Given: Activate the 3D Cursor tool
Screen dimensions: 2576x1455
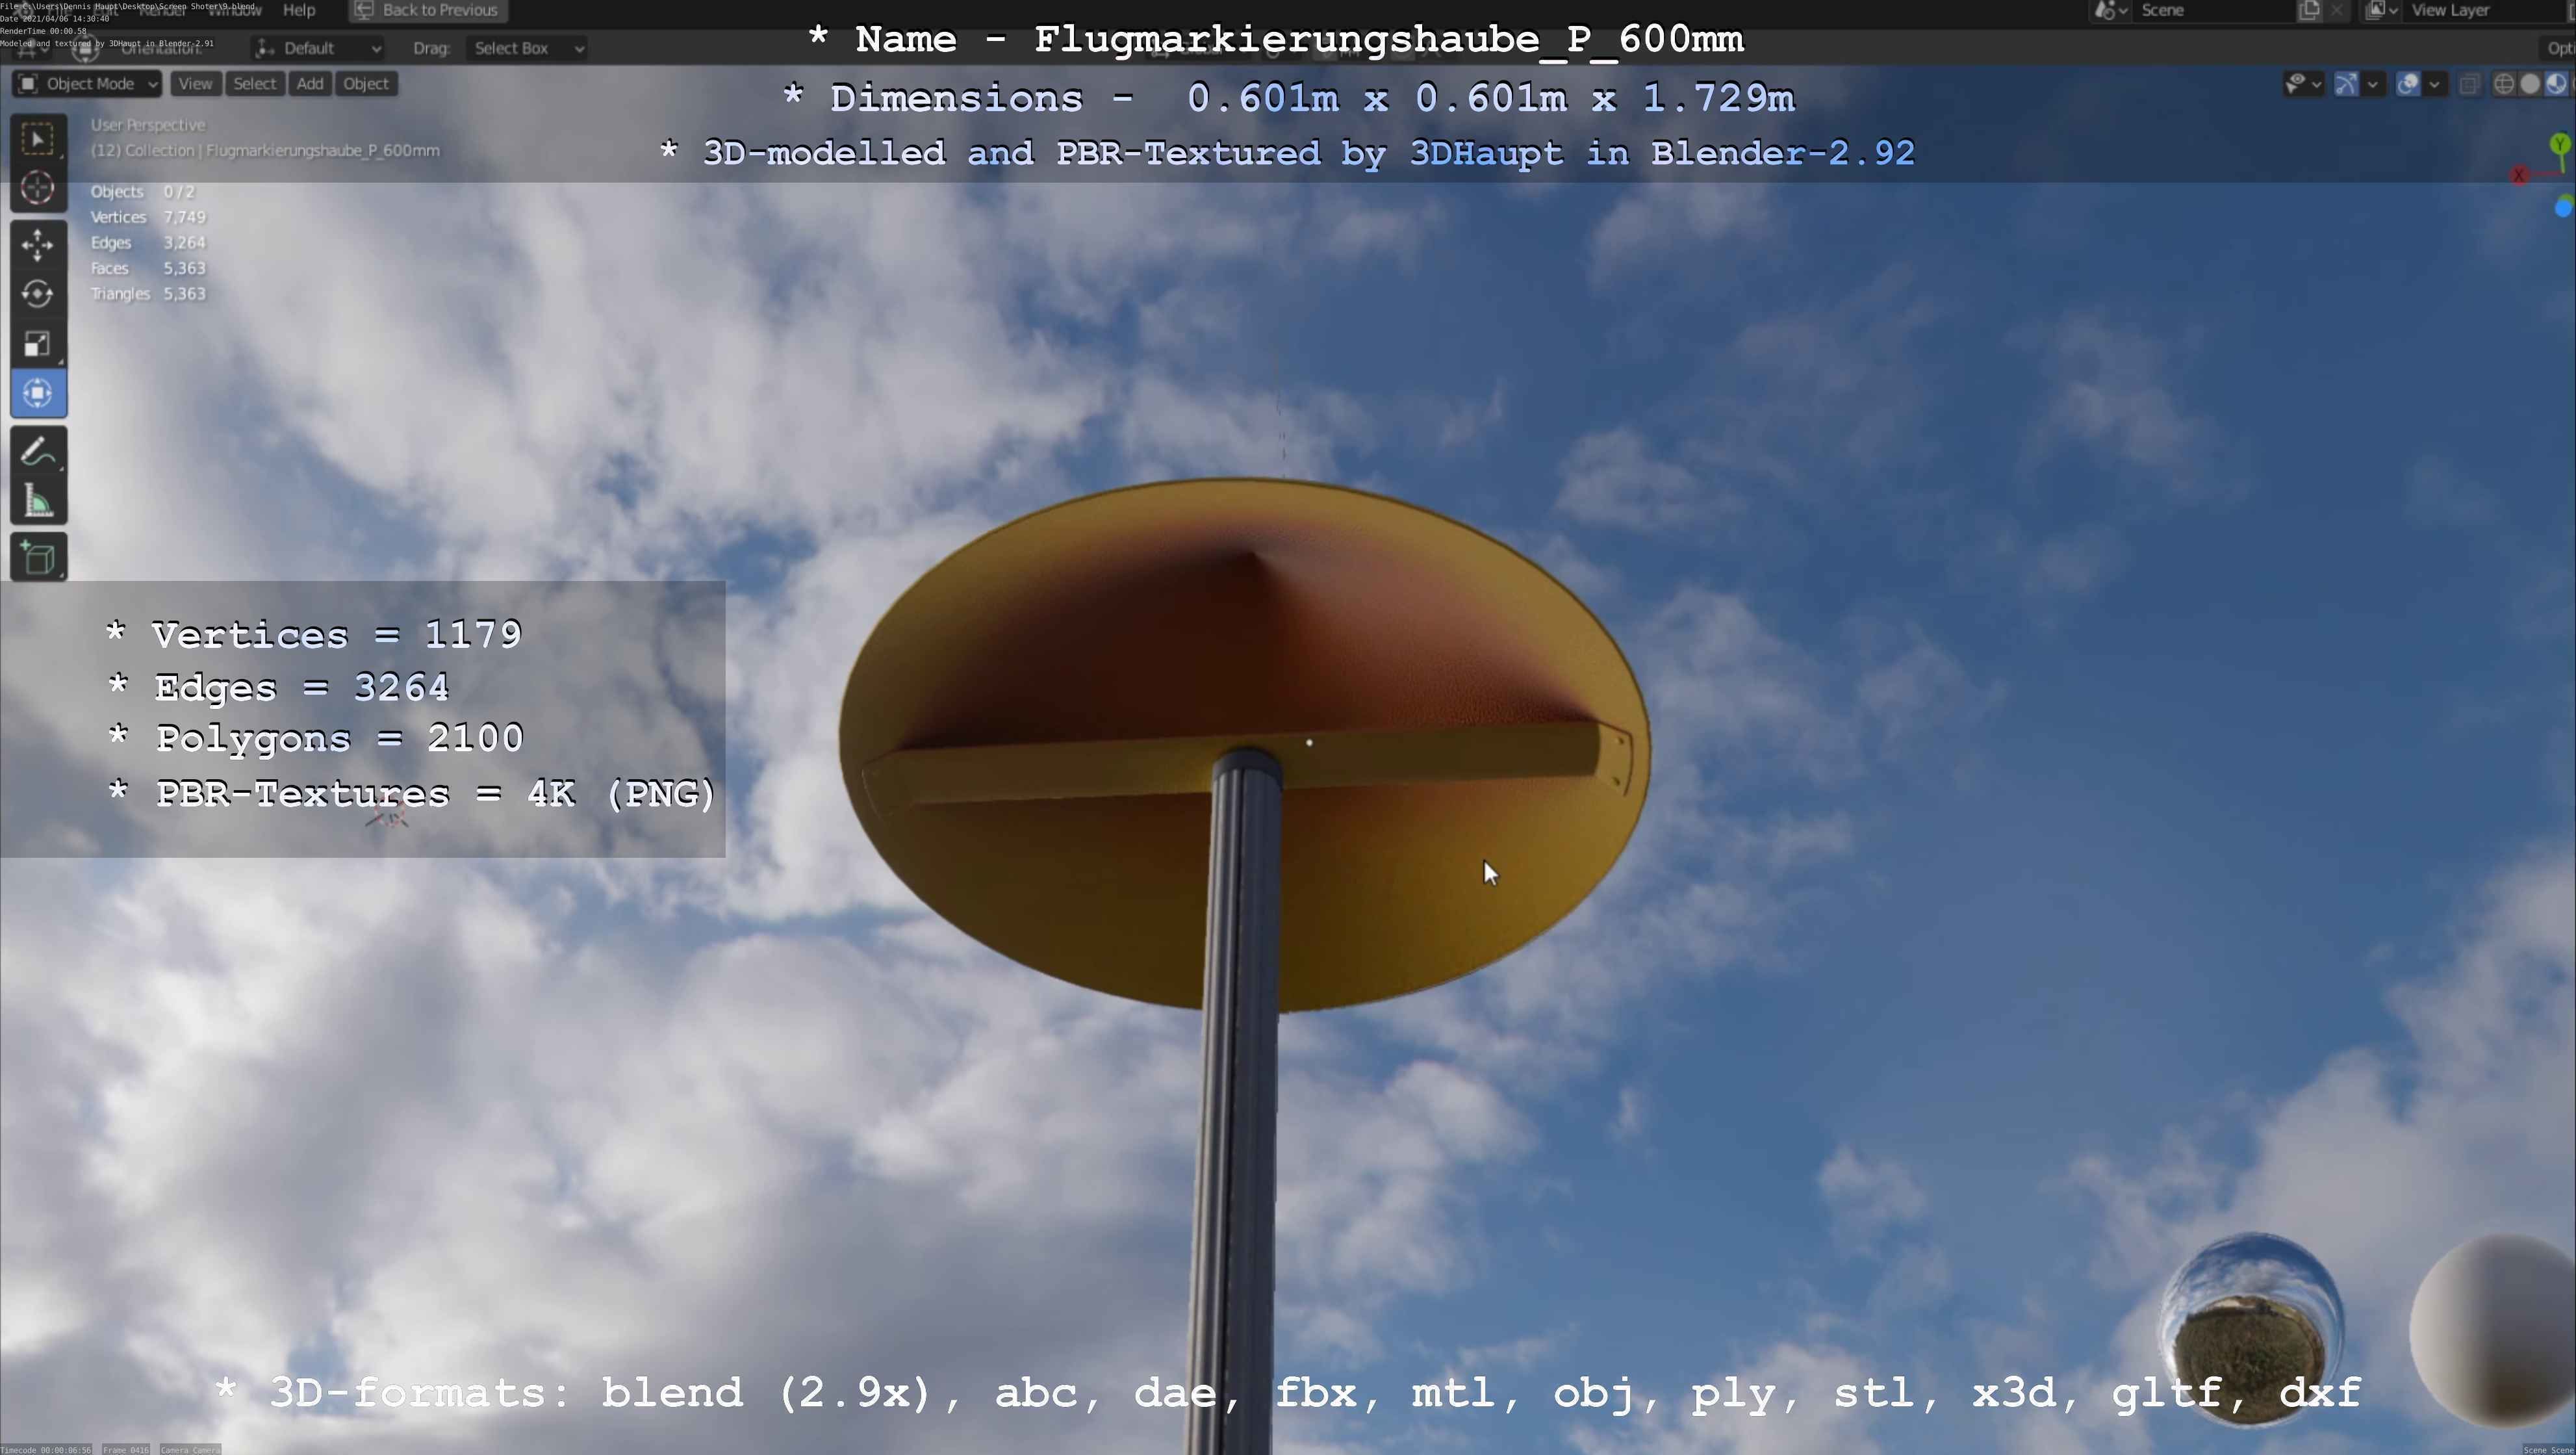Looking at the screenshot, I should (x=38, y=188).
